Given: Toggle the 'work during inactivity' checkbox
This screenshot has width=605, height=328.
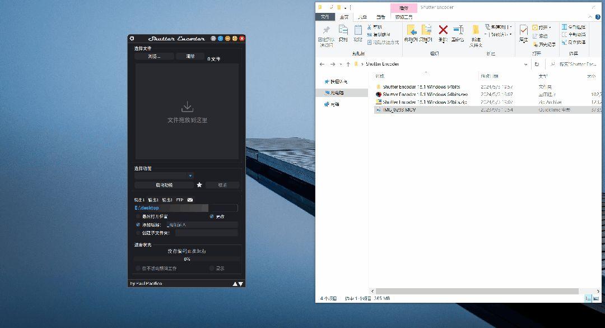Looking at the screenshot, I should (138, 268).
